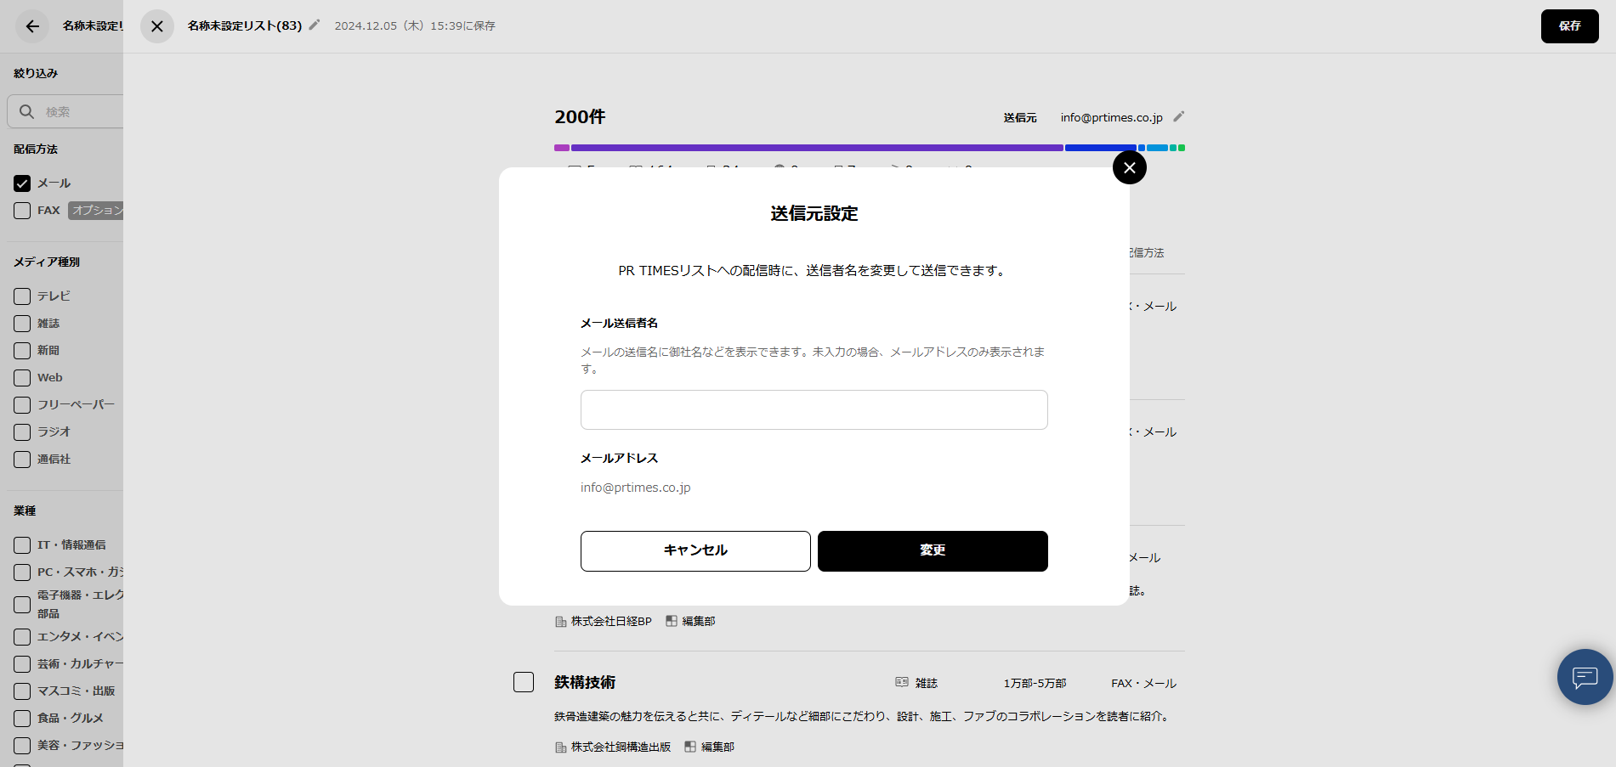Viewport: 1616px width, 767px height.
Task: Check the 芸術・カルチャー industry checkbox
Action: click(x=22, y=664)
